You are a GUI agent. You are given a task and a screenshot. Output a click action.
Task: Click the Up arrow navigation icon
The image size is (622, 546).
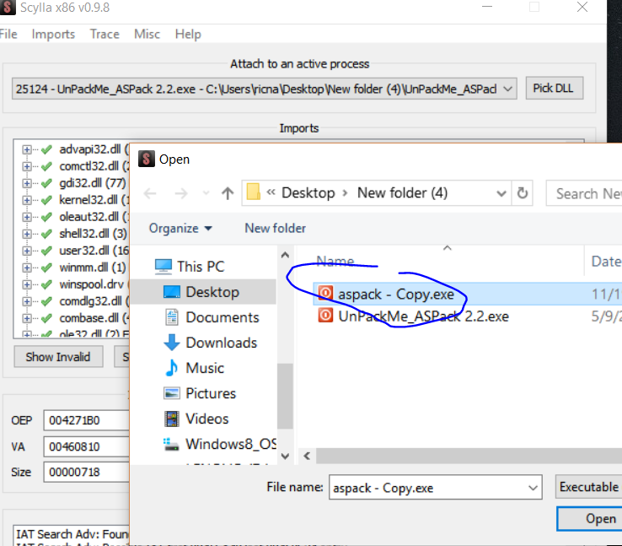(227, 193)
